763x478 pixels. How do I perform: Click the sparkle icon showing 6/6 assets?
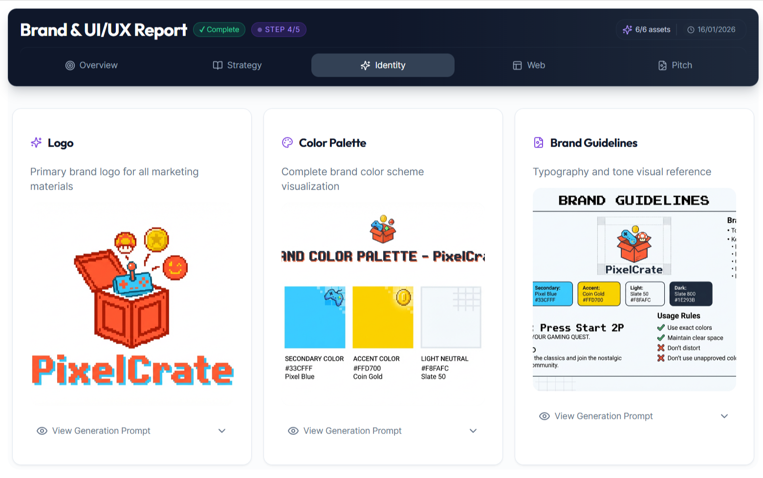click(x=628, y=29)
